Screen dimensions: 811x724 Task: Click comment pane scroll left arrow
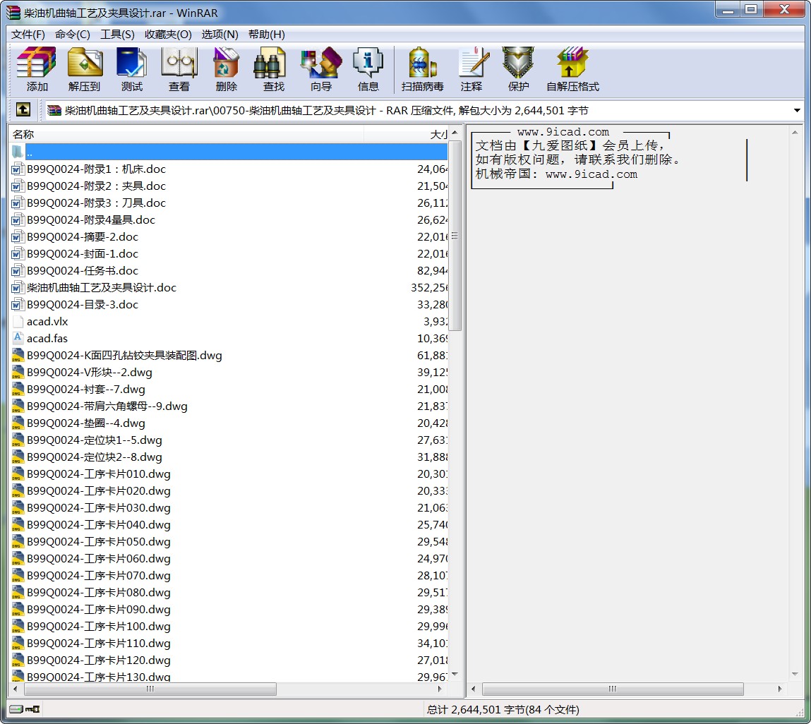[473, 689]
